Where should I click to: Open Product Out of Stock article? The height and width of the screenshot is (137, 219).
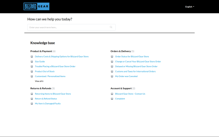[45, 72]
